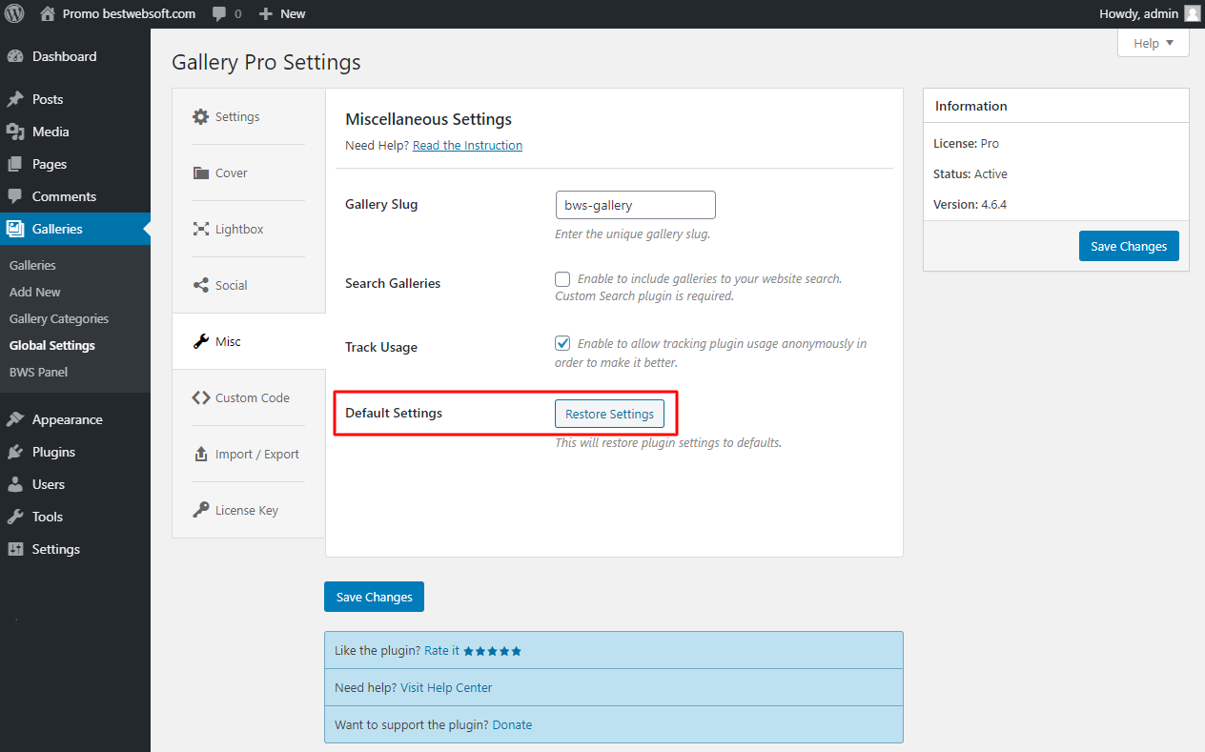Click the gear icon of Settings tab
This screenshot has height=752, width=1205.
click(x=200, y=116)
